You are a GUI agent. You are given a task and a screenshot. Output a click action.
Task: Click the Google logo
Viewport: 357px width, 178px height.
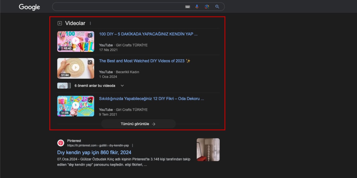click(29, 7)
